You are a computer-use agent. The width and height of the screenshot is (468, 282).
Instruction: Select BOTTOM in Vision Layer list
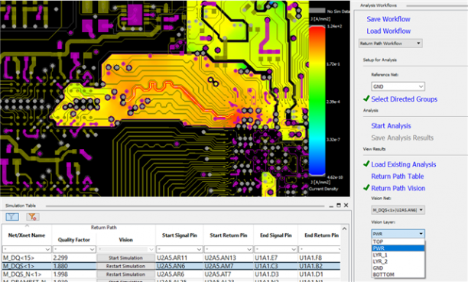[x=398, y=274]
